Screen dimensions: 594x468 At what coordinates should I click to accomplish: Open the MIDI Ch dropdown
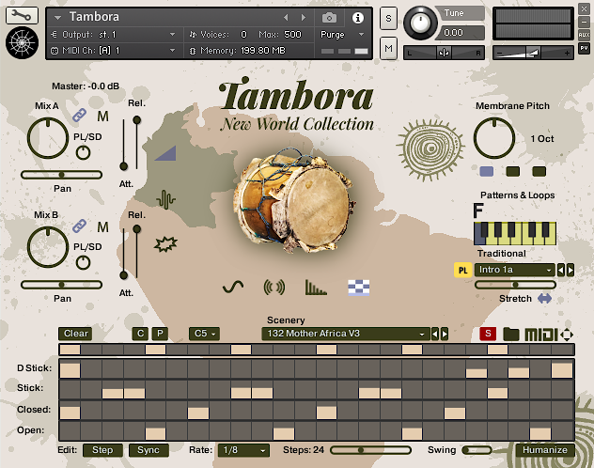pos(114,51)
